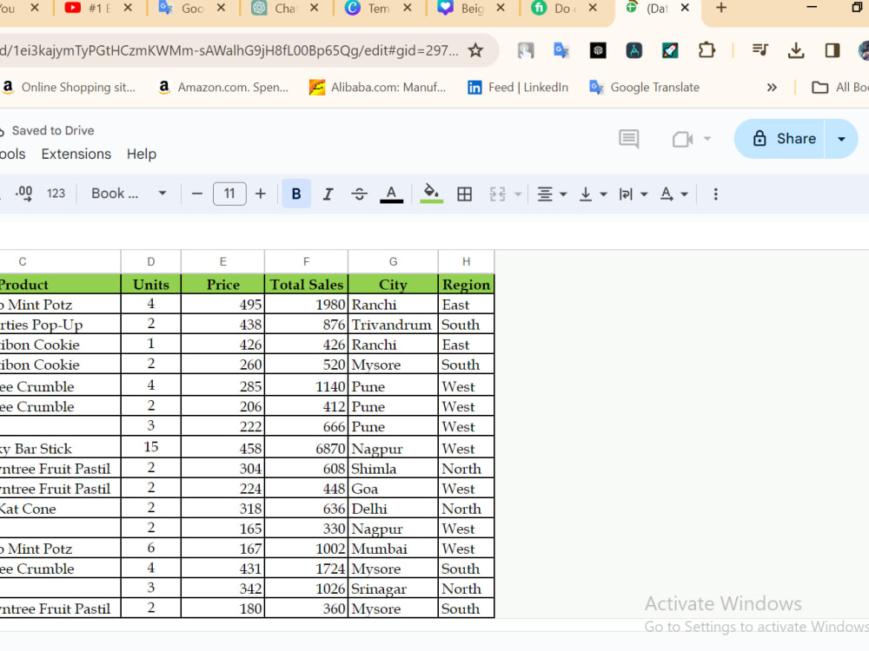Viewport: 869px width, 651px height.
Task: Expand the video call dropdown arrow
Action: [707, 138]
